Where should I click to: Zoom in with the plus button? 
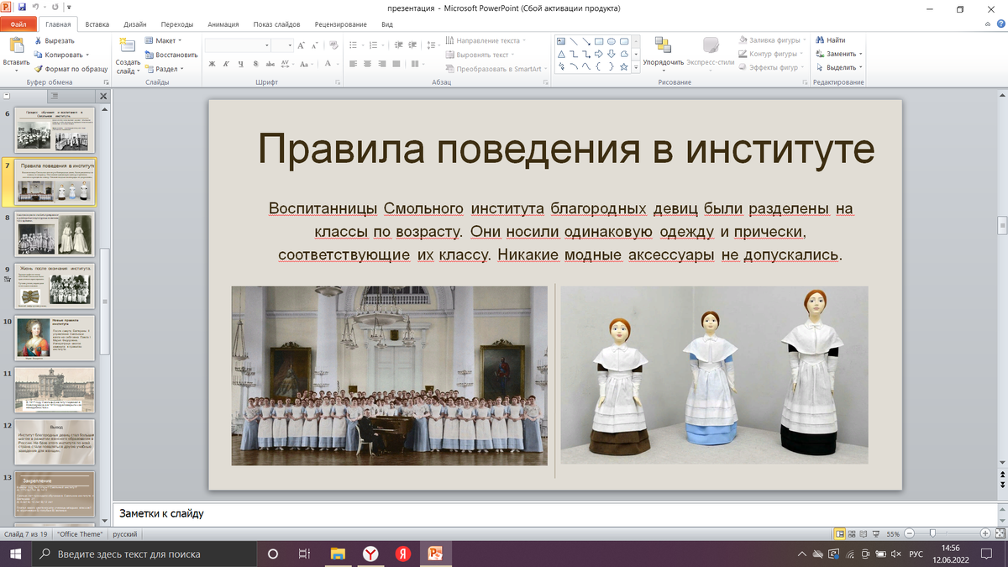[x=984, y=533]
